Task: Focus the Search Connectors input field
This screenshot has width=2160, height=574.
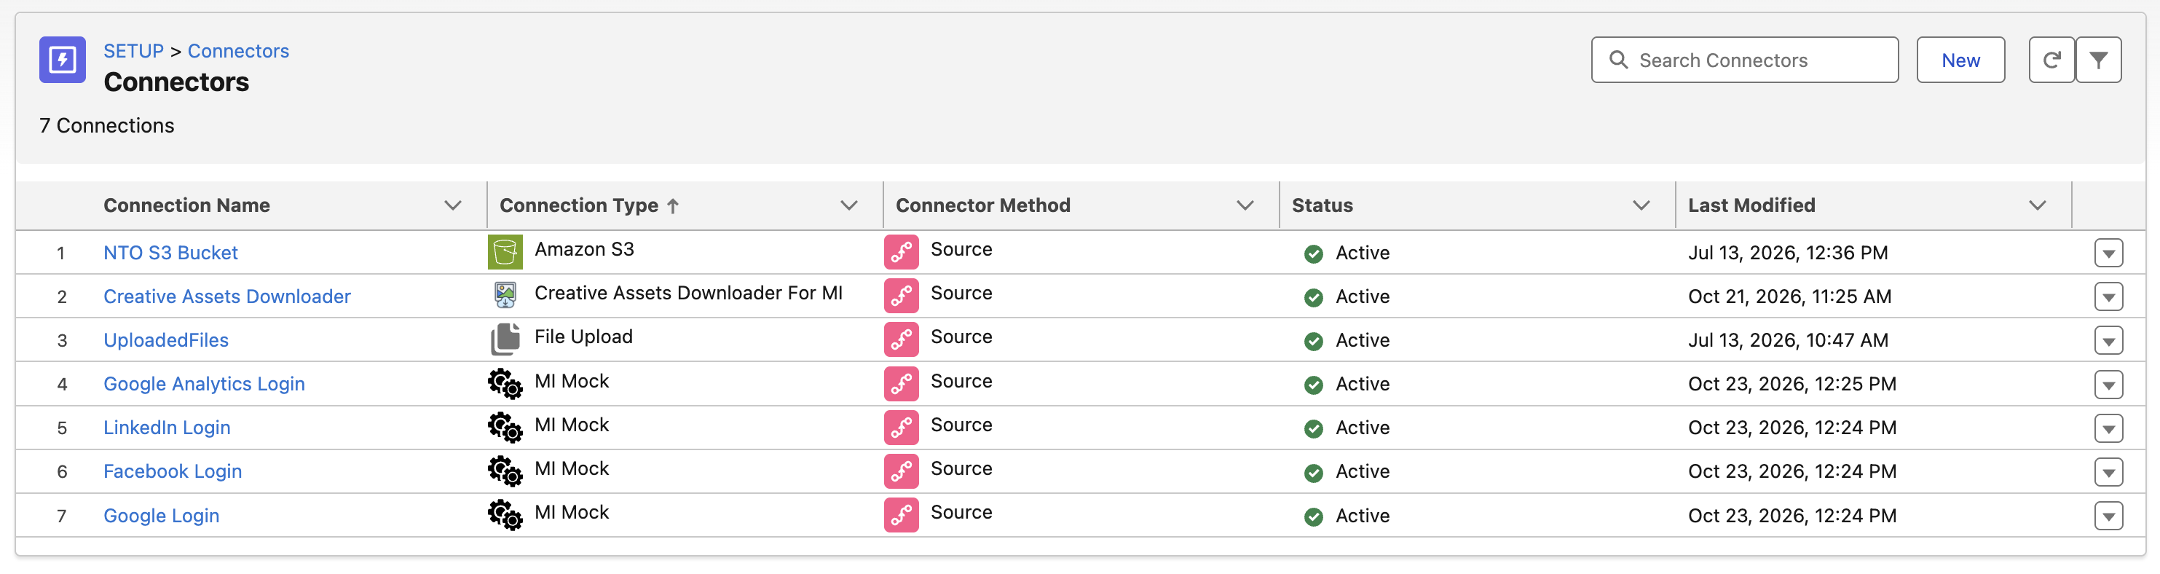Action: click(1744, 60)
